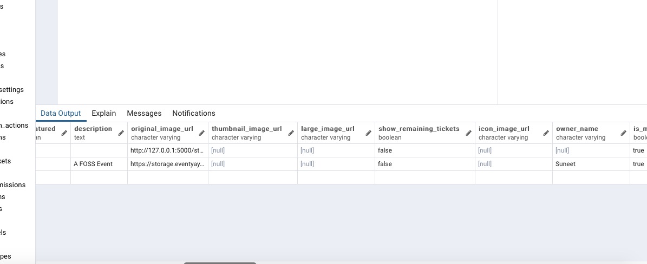Select the owner_name column header
Screen dimensions: 647x264
pyautogui.click(x=591, y=133)
